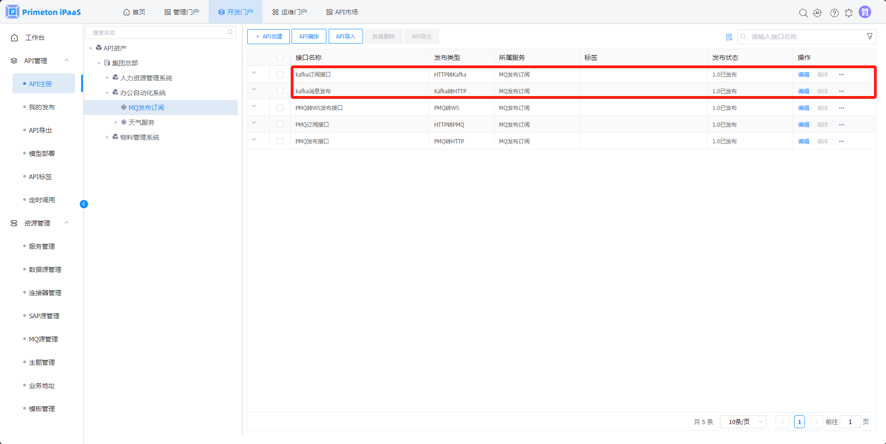This screenshot has height=444, width=886.
Task: Open more actions for kafka订阅接口 row
Action: click(841, 75)
